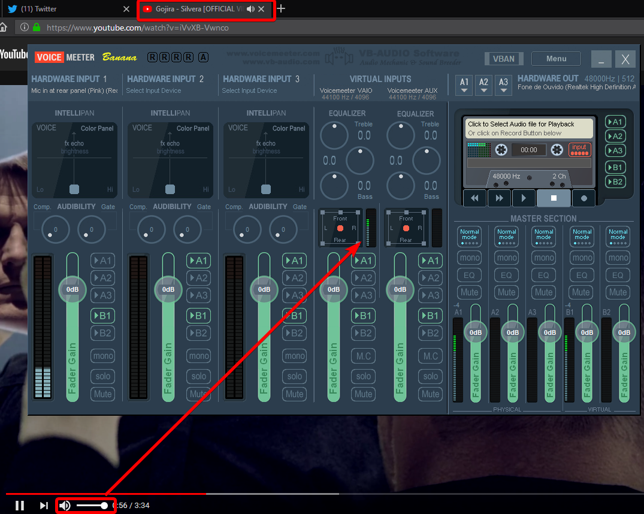This screenshot has height=514, width=644.
Task: Start cassette playback with play button
Action: tap(523, 198)
